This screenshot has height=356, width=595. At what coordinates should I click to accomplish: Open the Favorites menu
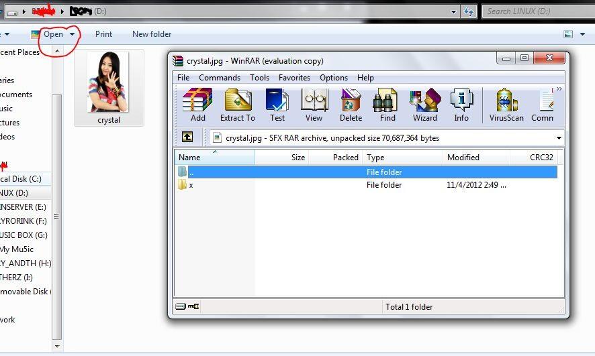294,78
